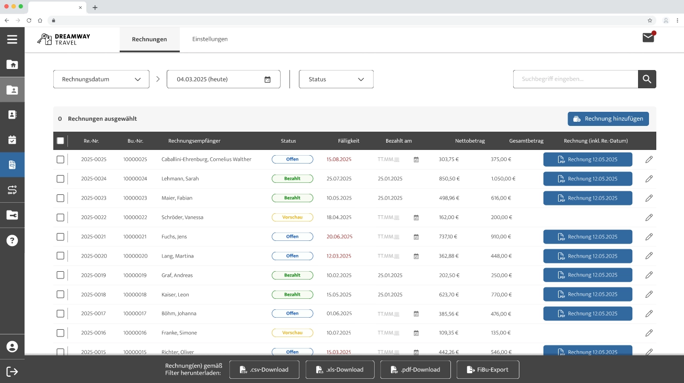Select the checkbox for invoice 2025-0024
Viewport: 684px width, 383px height.
click(x=61, y=179)
